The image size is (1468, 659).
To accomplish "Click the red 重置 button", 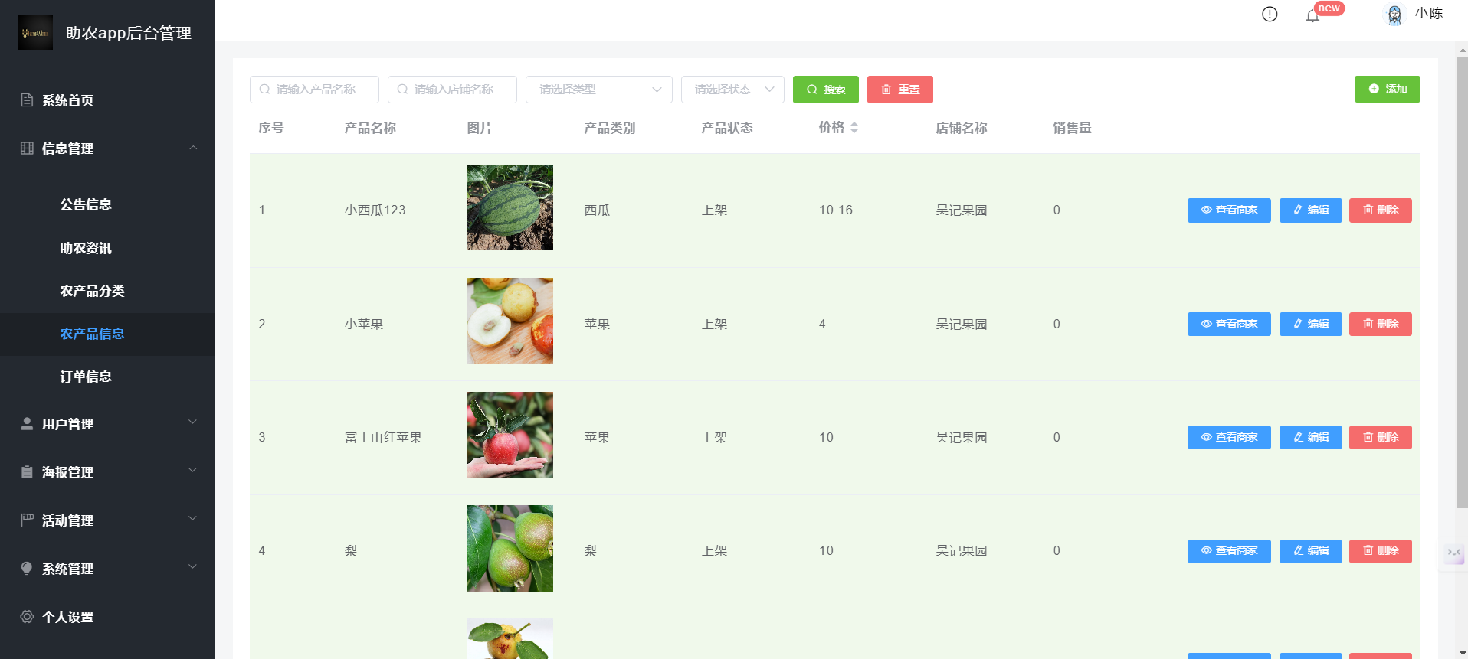I will coord(900,90).
